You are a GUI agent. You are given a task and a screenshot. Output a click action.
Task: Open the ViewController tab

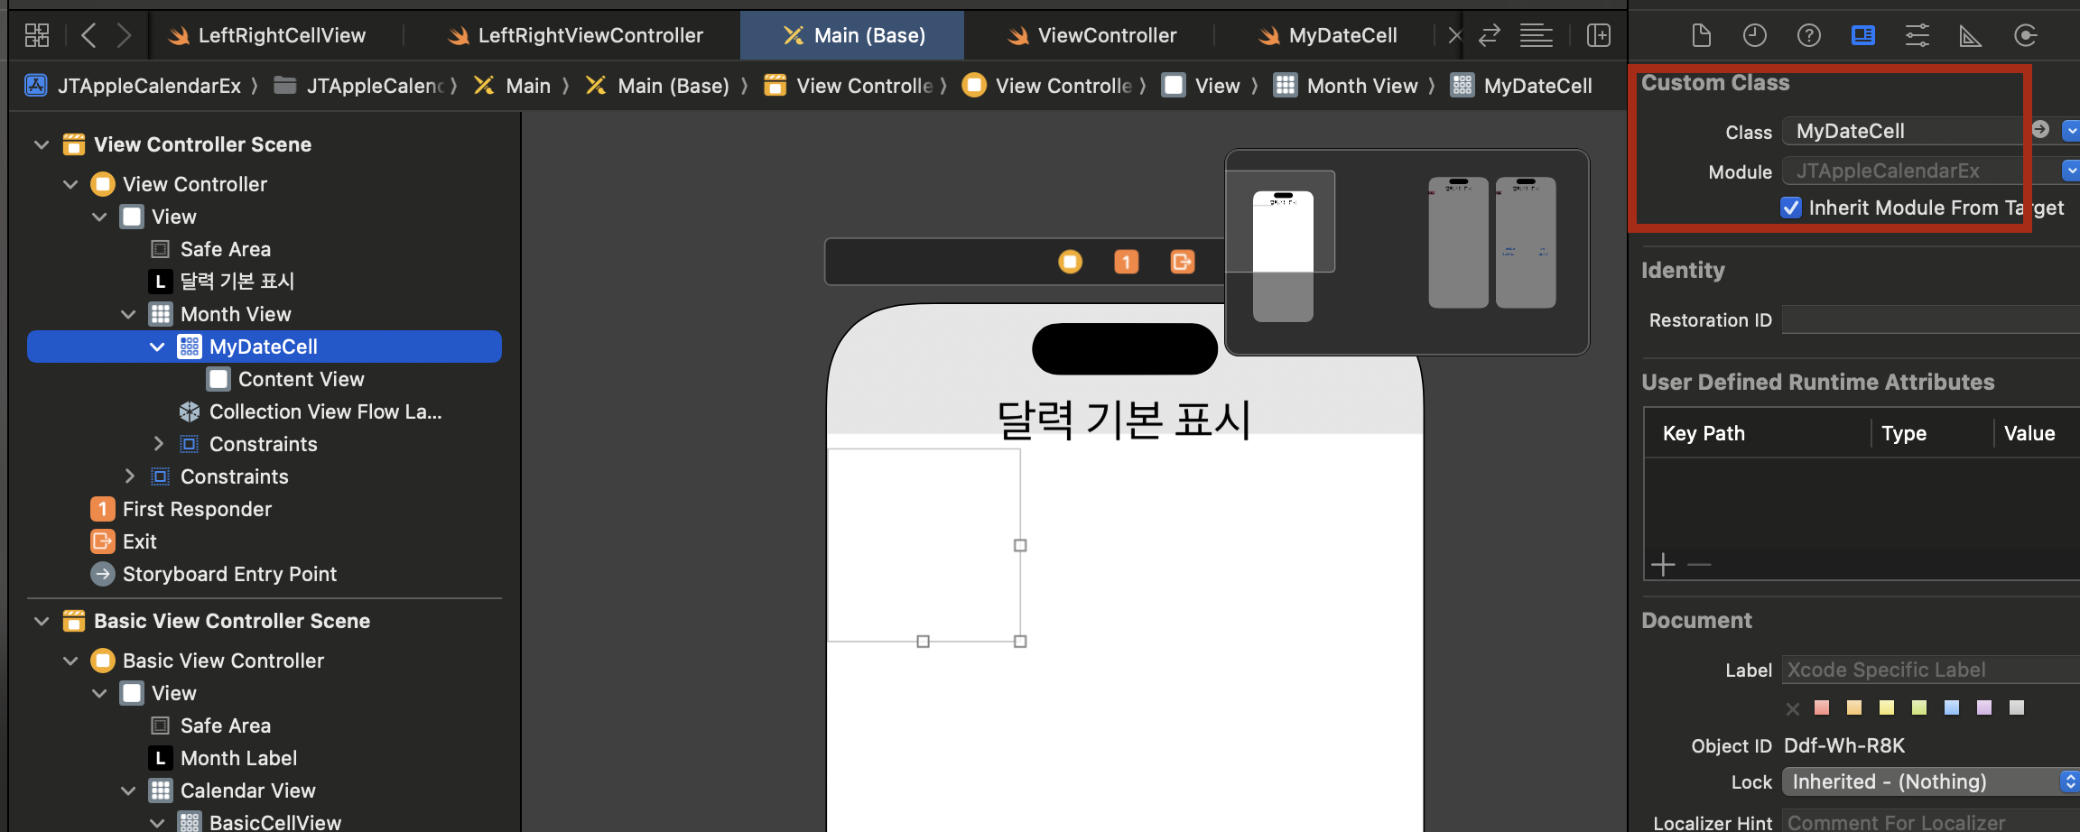[x=1092, y=35]
